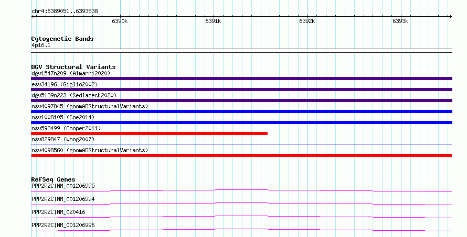Open variant dgv5139n223 (Sedlazeck2020) label
The width and height of the screenshot is (467, 237).
point(74,95)
